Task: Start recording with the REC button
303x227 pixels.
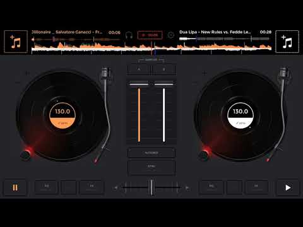Action: pyautogui.click(x=150, y=35)
